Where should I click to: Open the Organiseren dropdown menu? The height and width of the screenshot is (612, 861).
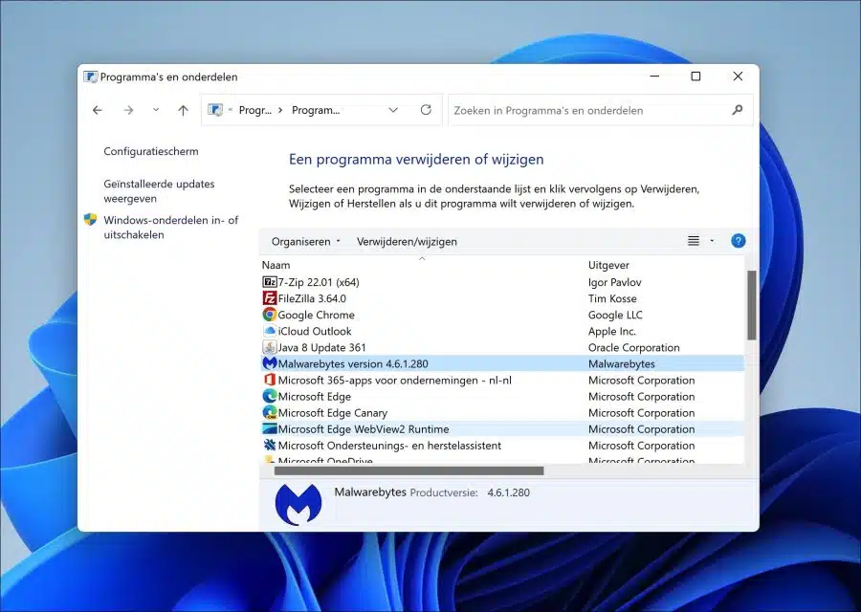pyautogui.click(x=306, y=242)
